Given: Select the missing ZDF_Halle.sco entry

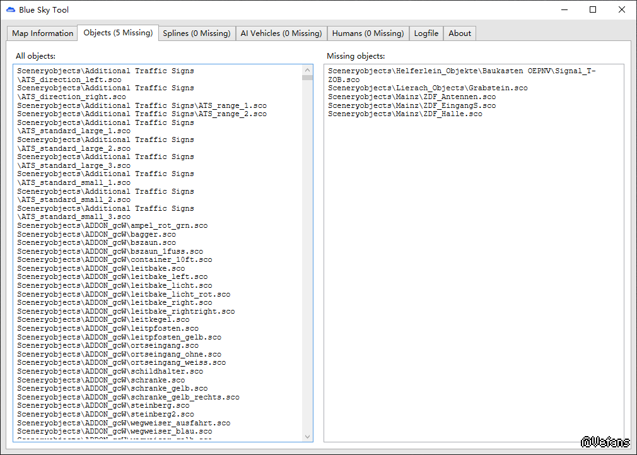Looking at the screenshot, I should coord(405,114).
